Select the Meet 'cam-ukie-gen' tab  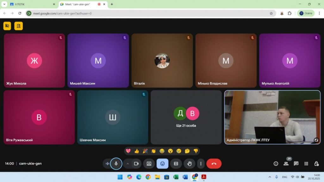[x=79, y=4]
